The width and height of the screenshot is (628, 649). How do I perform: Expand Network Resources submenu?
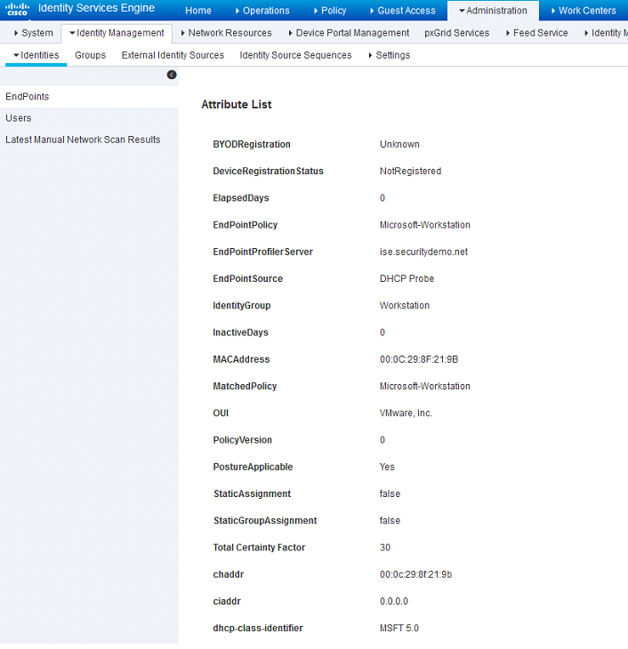[226, 33]
